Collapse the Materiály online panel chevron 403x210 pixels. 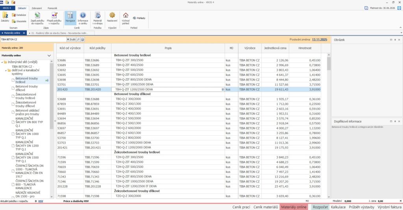[x=49, y=56]
